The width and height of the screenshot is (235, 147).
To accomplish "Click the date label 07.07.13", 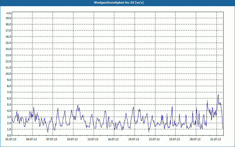I will click(x=52, y=139).
